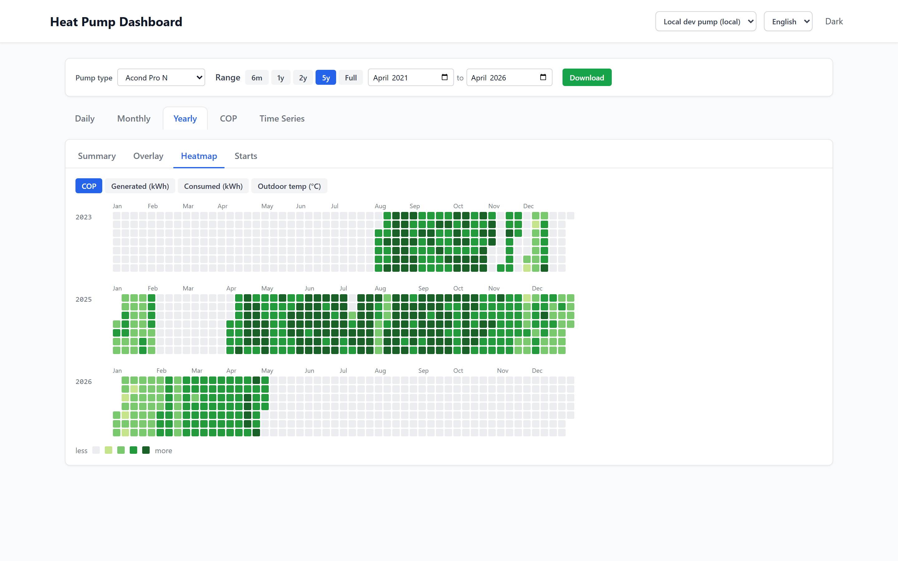
Task: Click the yellow-green legend swatch
Action: pos(109,450)
